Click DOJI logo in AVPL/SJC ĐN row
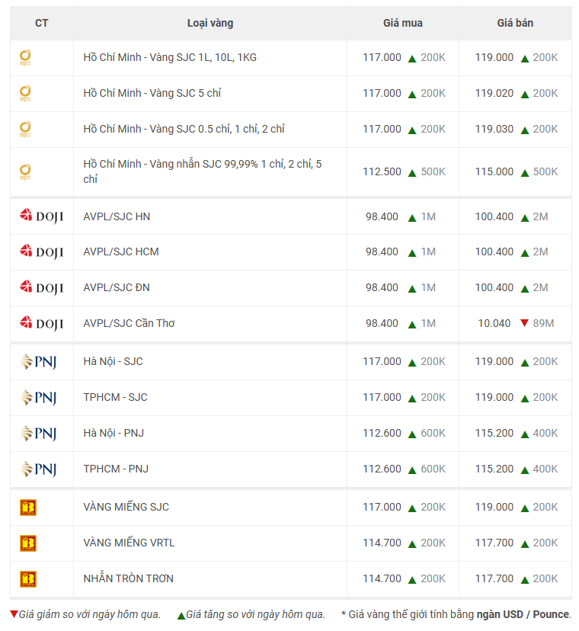 point(42,288)
